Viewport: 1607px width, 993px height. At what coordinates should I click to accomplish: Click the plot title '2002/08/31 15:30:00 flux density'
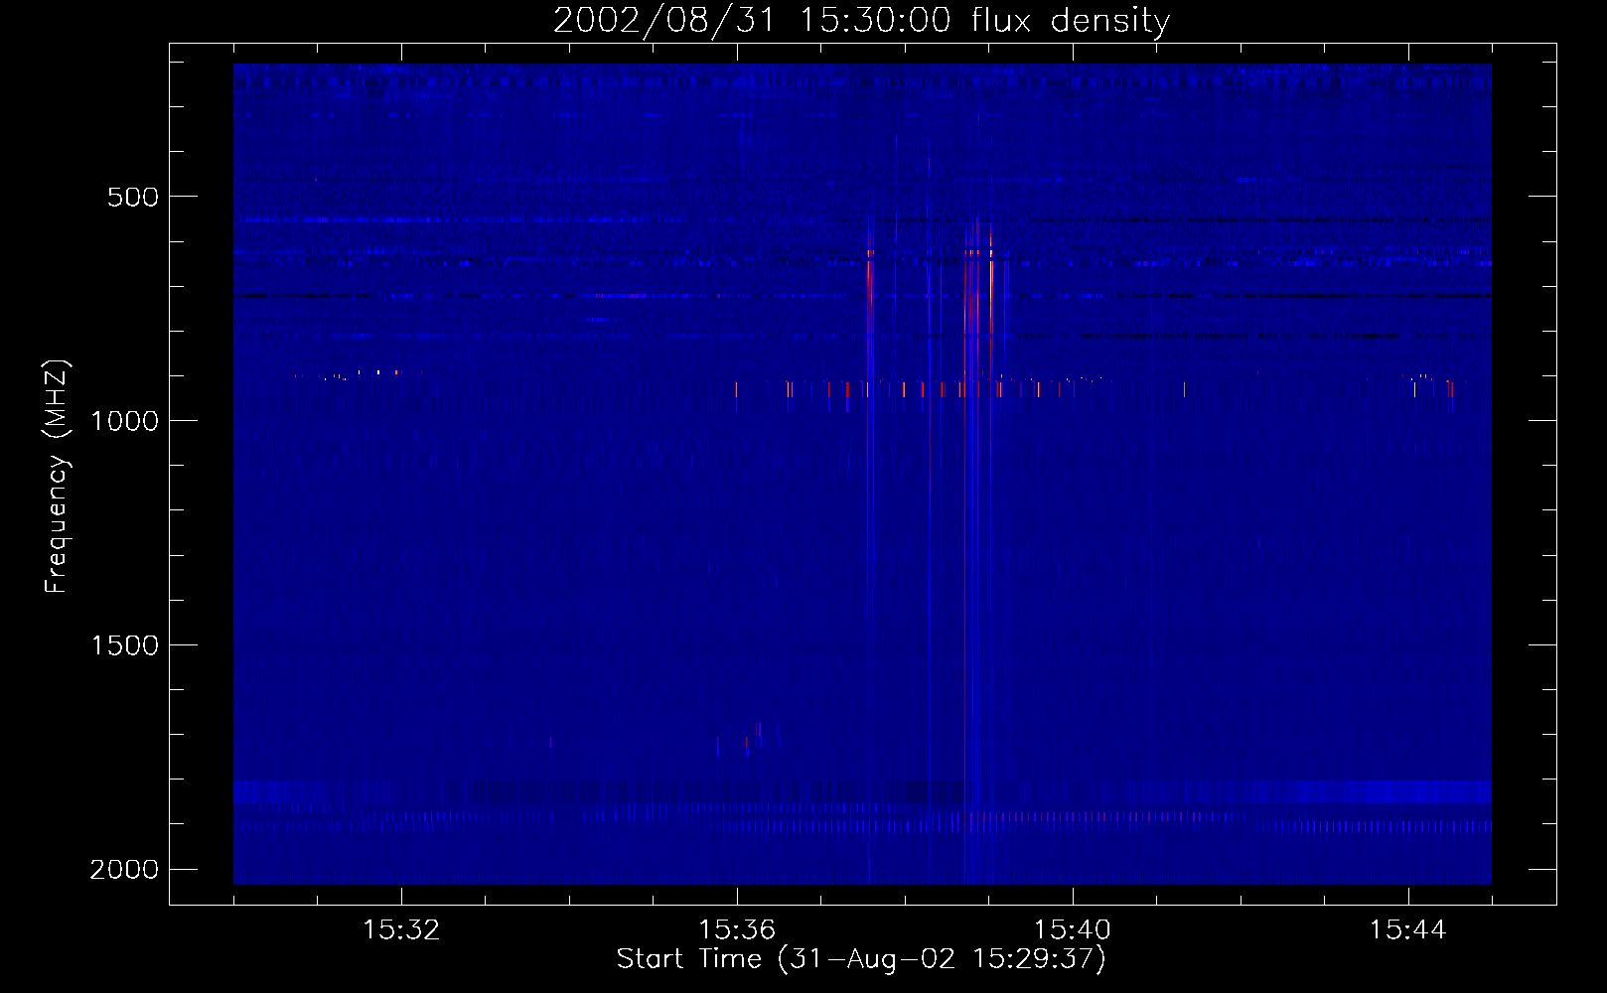click(x=861, y=20)
